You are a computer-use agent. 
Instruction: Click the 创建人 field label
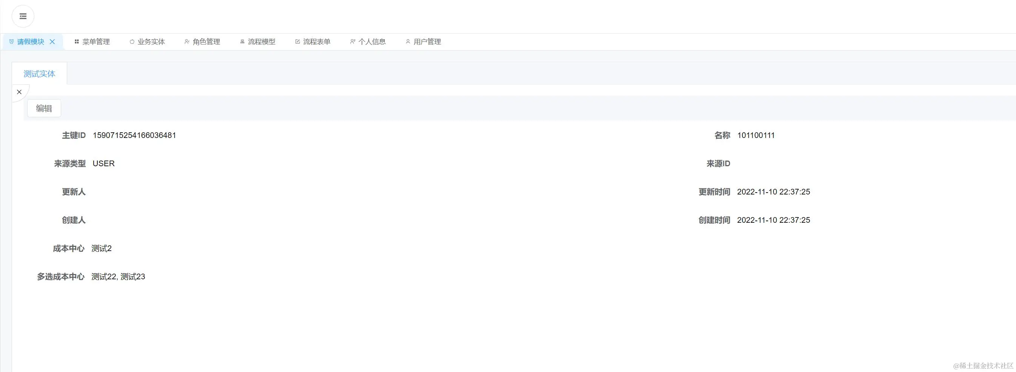pos(74,220)
